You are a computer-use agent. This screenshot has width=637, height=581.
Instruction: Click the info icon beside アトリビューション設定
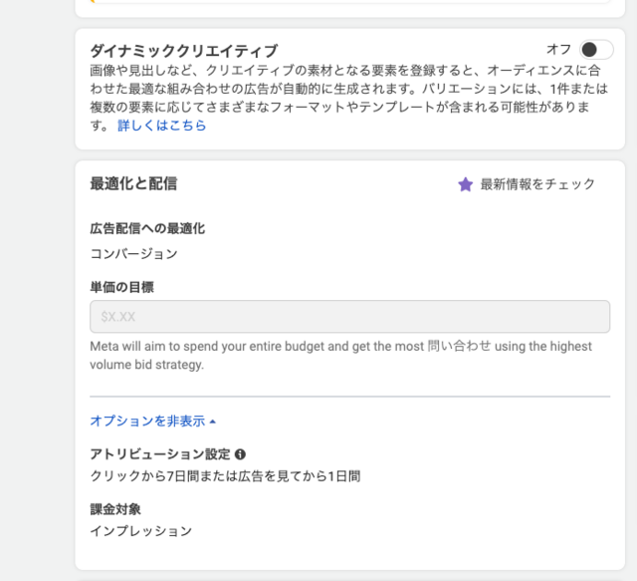click(x=240, y=454)
